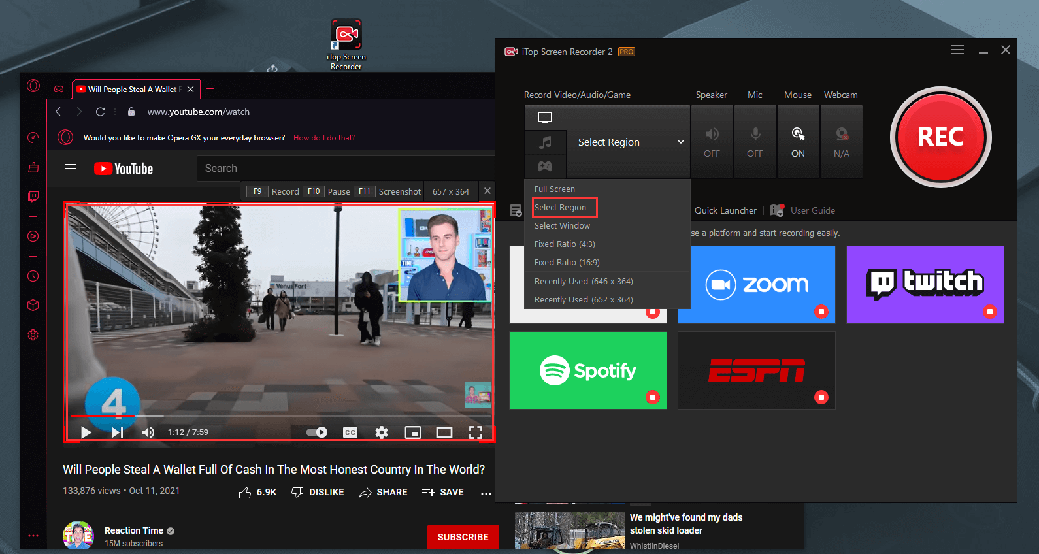Play the YouTube video
1039x554 pixels.
(x=86, y=432)
